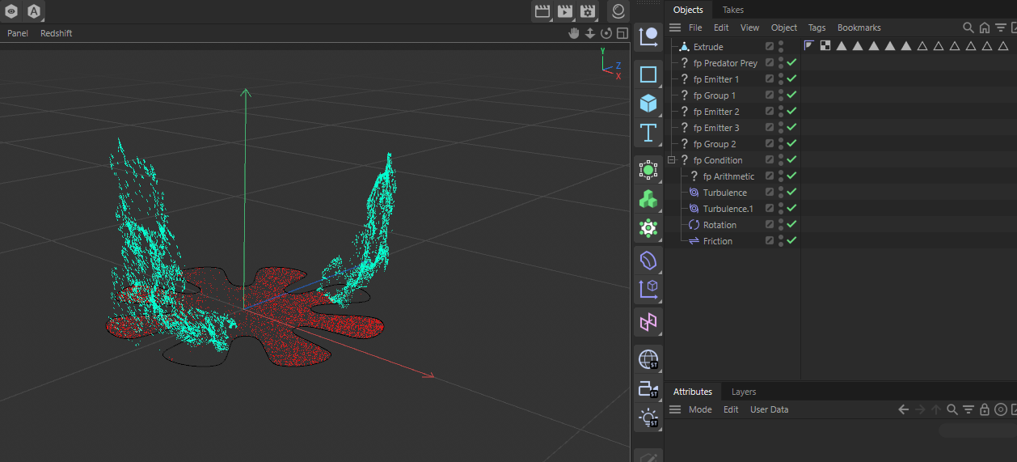Click the pink Volume builder icon
This screenshot has width=1017, height=462.
pyautogui.click(x=648, y=322)
